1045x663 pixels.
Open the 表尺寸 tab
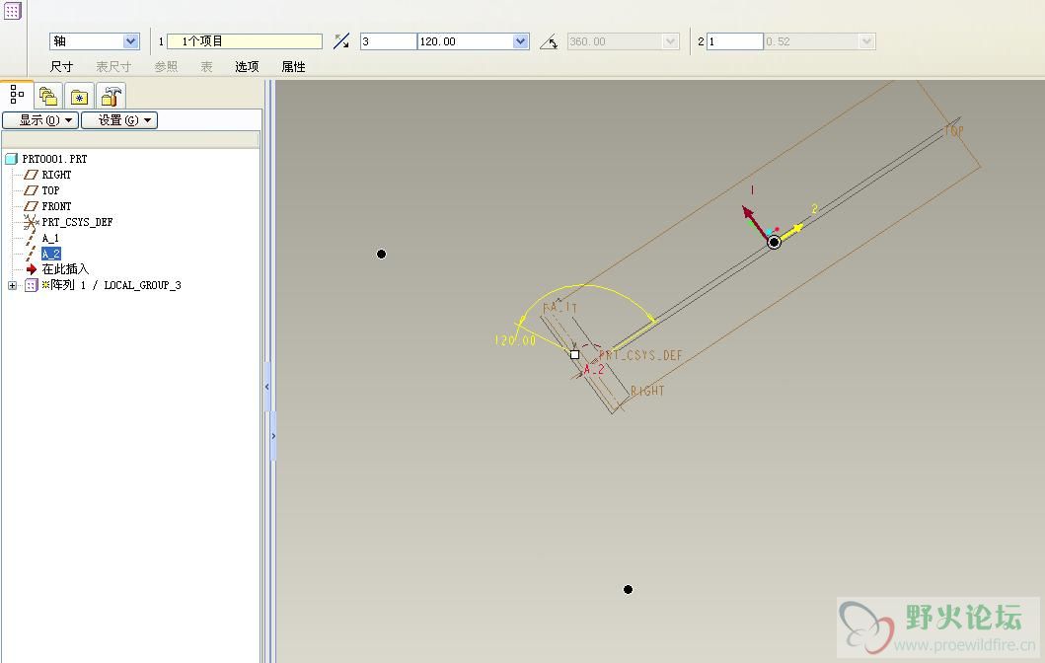pyautogui.click(x=113, y=67)
